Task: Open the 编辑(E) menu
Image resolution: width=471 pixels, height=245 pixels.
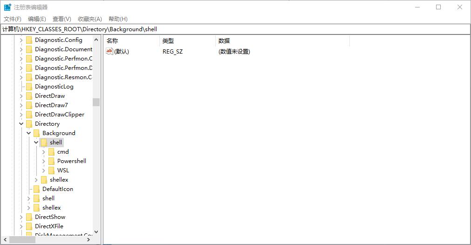Action: tap(37, 19)
